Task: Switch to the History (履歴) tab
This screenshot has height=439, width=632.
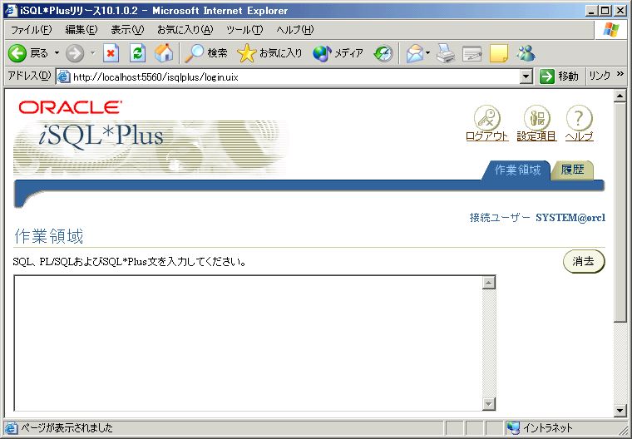Action: point(572,170)
